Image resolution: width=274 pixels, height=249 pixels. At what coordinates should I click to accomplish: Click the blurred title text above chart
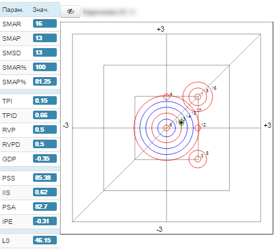[109, 12]
